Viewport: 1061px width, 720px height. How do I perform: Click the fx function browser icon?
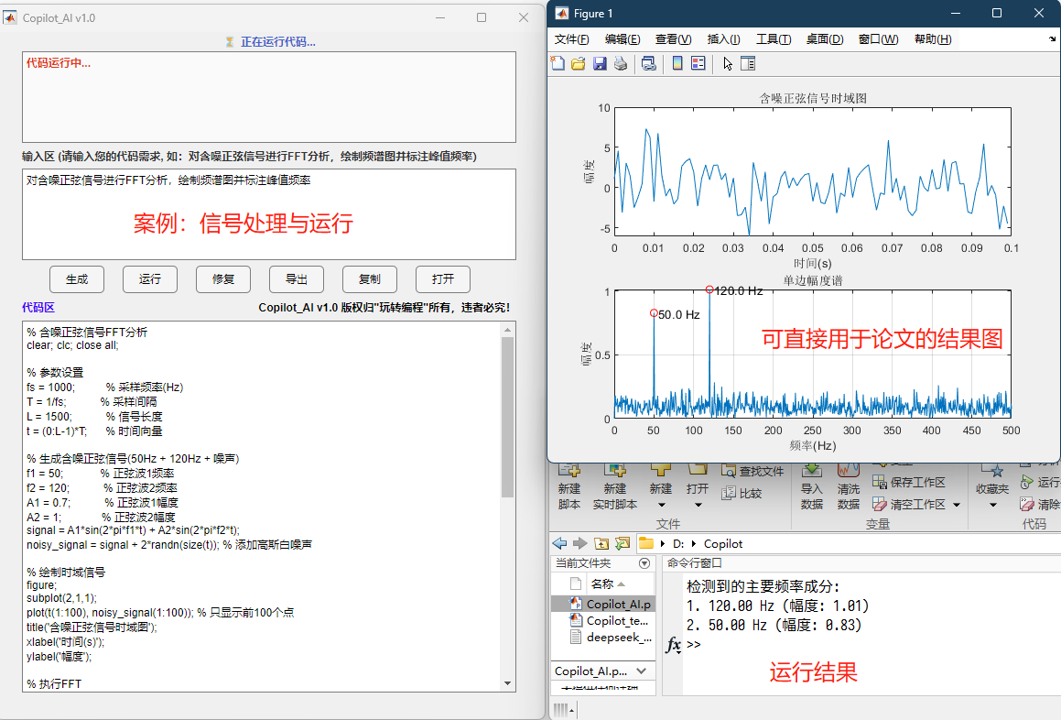pyautogui.click(x=673, y=645)
